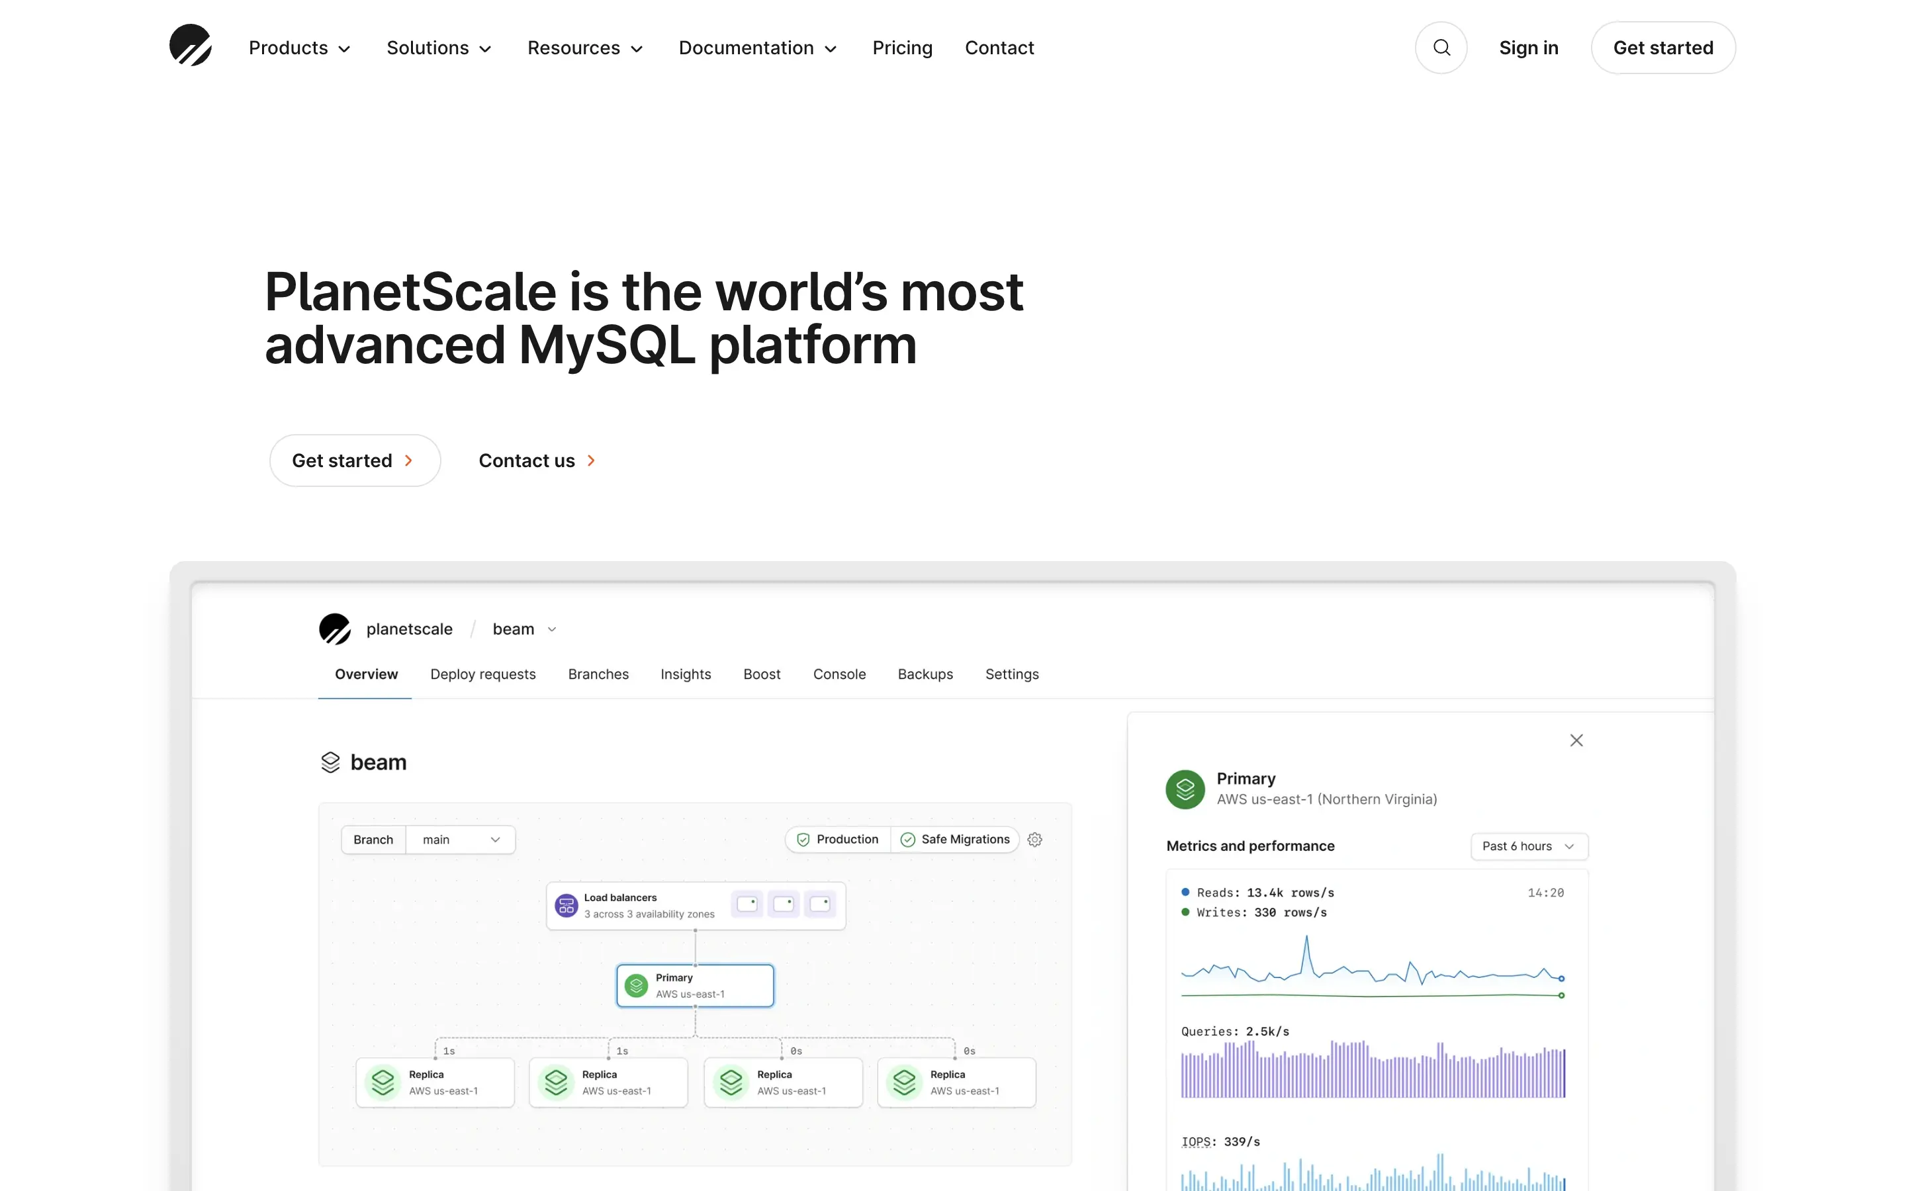Image resolution: width=1906 pixels, height=1191 pixels.
Task: Switch to the Branches tab
Action: (x=598, y=674)
